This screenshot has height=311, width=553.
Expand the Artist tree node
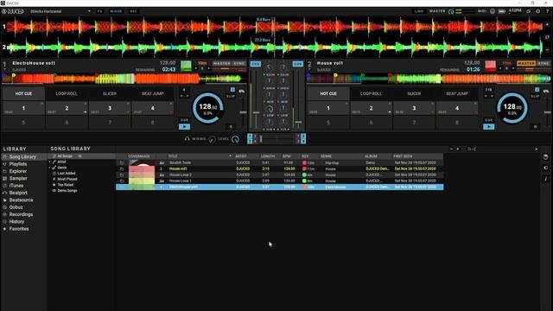tap(50, 162)
